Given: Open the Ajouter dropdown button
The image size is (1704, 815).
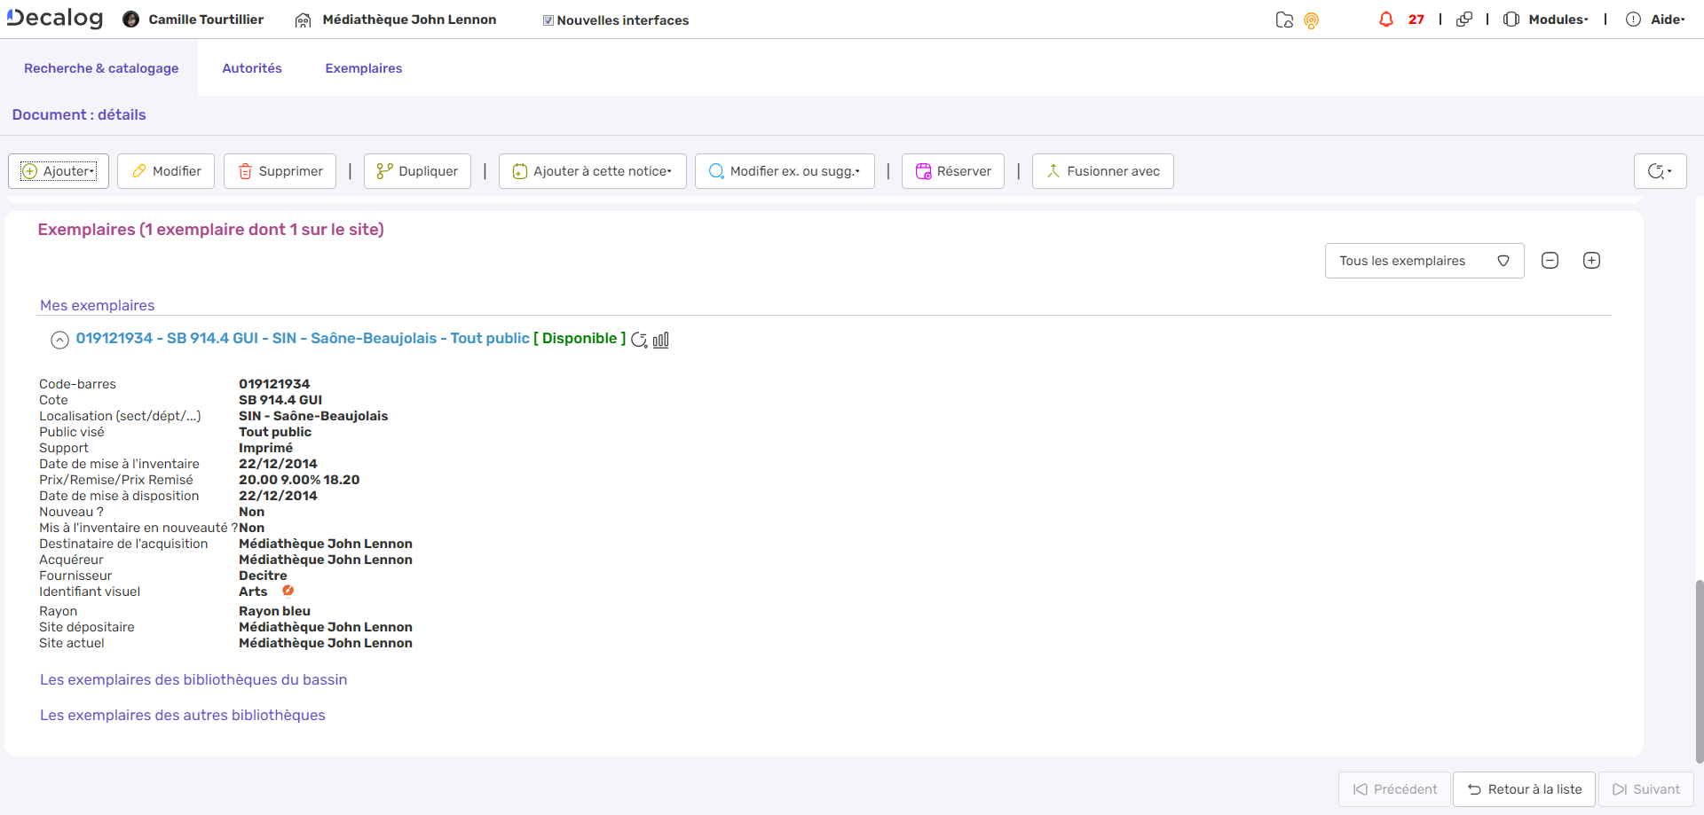Looking at the screenshot, I should pyautogui.click(x=59, y=171).
